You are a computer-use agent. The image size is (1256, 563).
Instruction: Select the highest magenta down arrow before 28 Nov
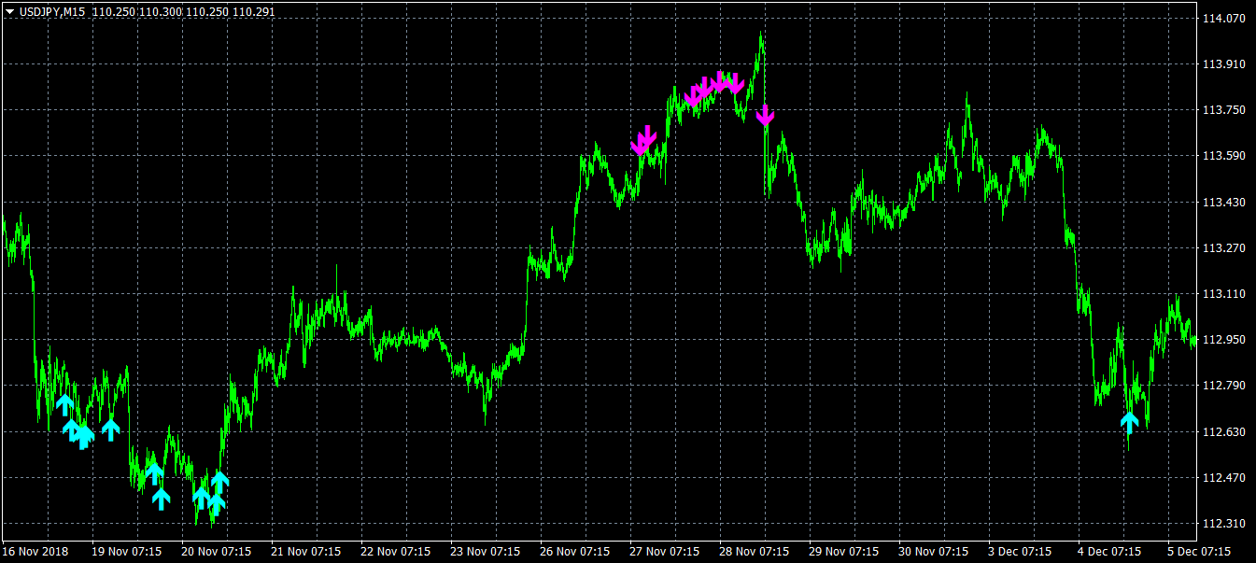click(x=720, y=81)
